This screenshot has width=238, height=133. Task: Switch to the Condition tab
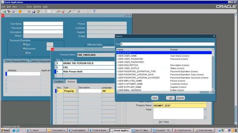pos(59,82)
